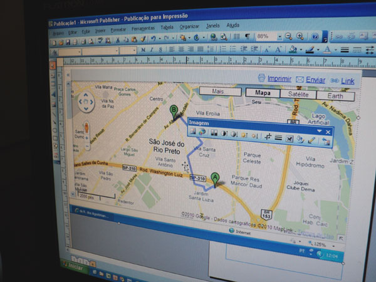376x282 pixels.
Task: Open the Formatar menu
Action: click(118, 29)
